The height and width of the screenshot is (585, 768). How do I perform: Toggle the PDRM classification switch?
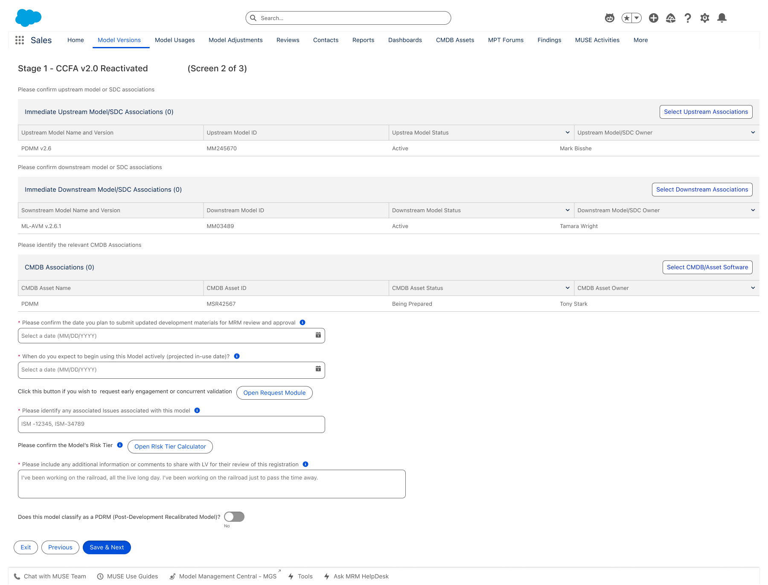point(234,517)
